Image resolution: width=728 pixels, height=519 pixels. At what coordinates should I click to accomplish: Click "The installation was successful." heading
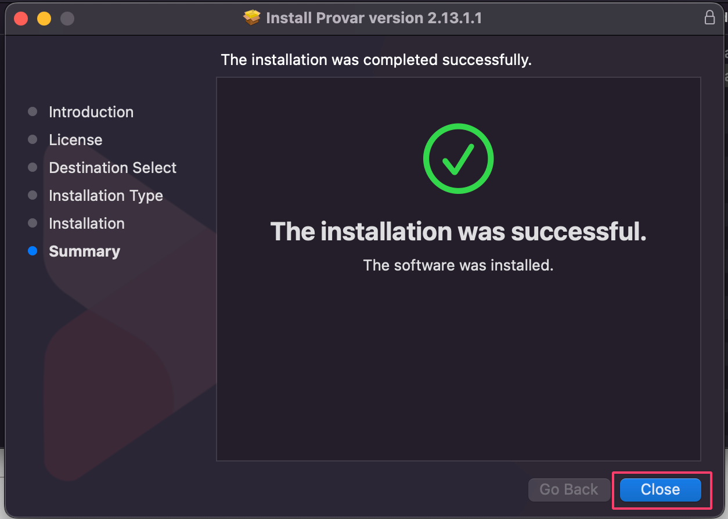click(x=458, y=232)
